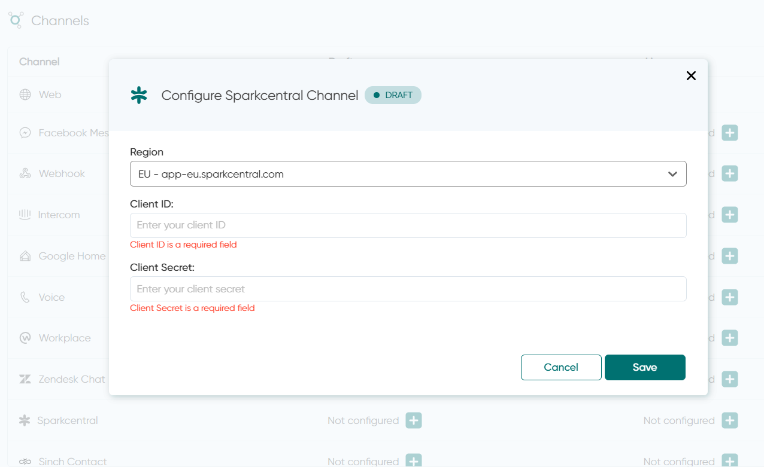Image resolution: width=764 pixels, height=467 pixels.
Task: Click Sparkcentral draft Not configured text
Action: (x=363, y=420)
